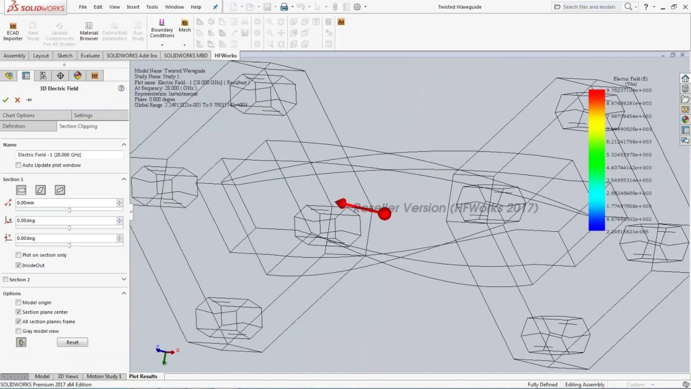Collapse the Name section

(x=124, y=145)
